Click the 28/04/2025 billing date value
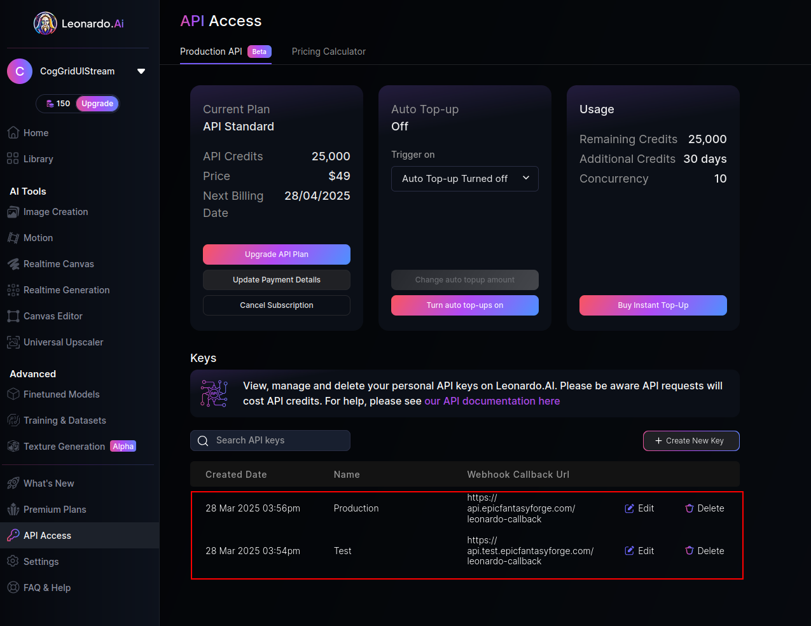811x626 pixels. pos(317,196)
